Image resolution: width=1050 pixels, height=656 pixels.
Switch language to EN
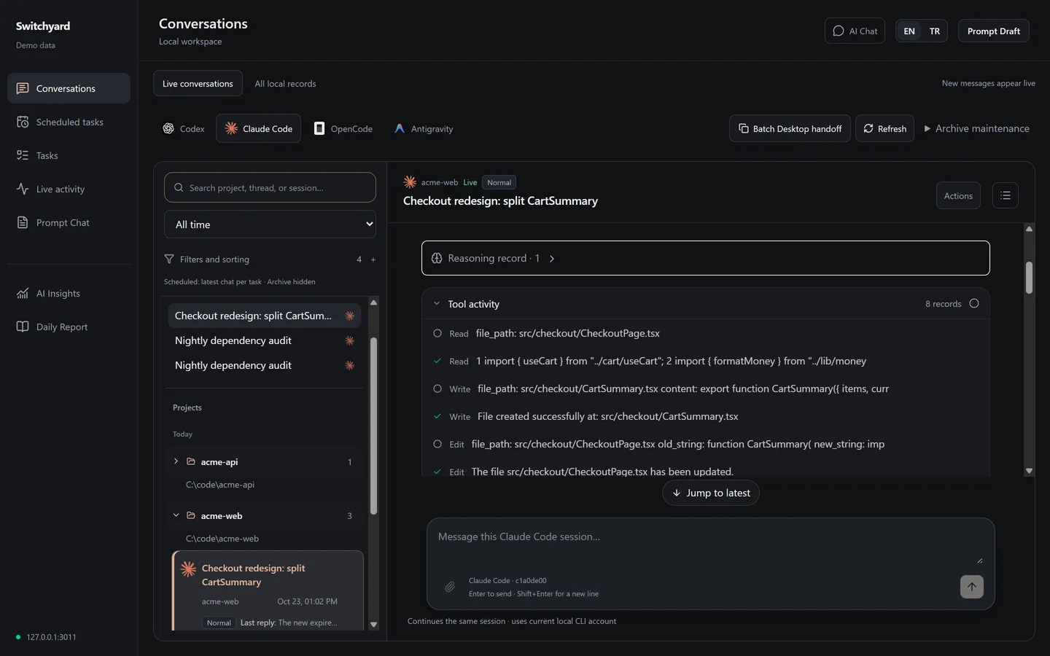pos(909,31)
